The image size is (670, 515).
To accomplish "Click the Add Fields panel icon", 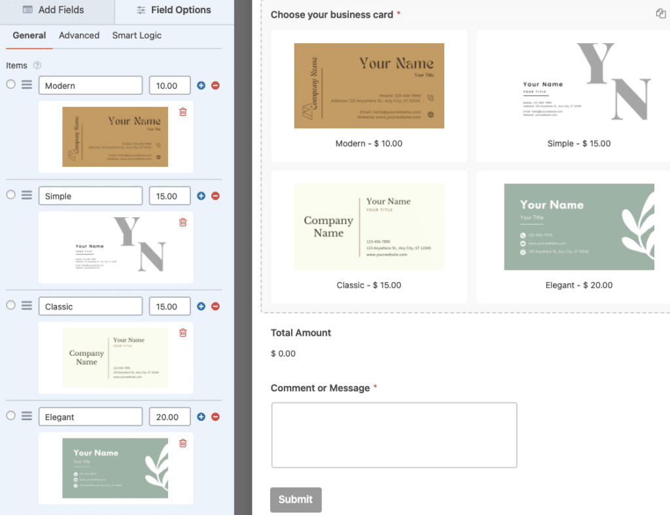I will (x=27, y=10).
